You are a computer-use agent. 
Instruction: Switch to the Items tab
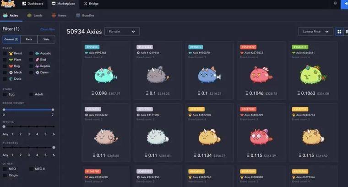[x=59, y=15]
